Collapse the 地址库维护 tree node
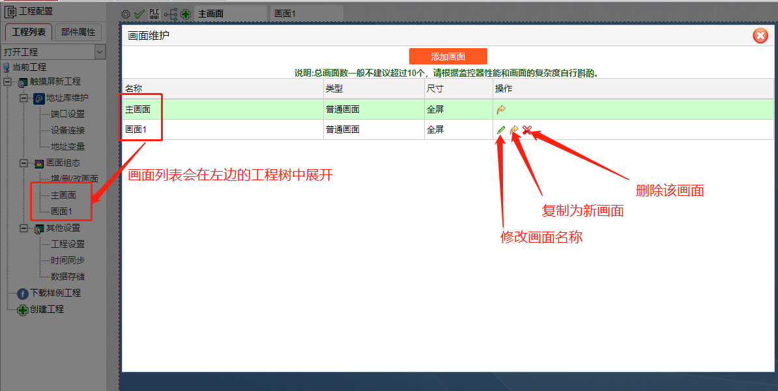 click(x=23, y=98)
